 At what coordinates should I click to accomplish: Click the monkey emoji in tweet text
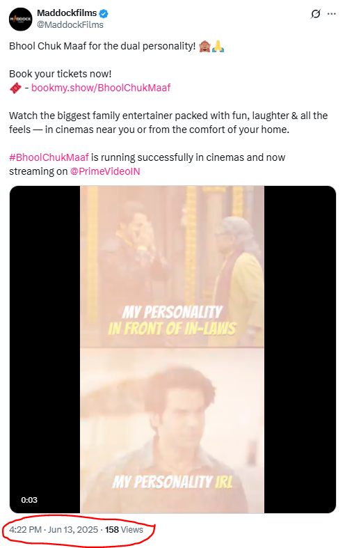tap(204, 46)
